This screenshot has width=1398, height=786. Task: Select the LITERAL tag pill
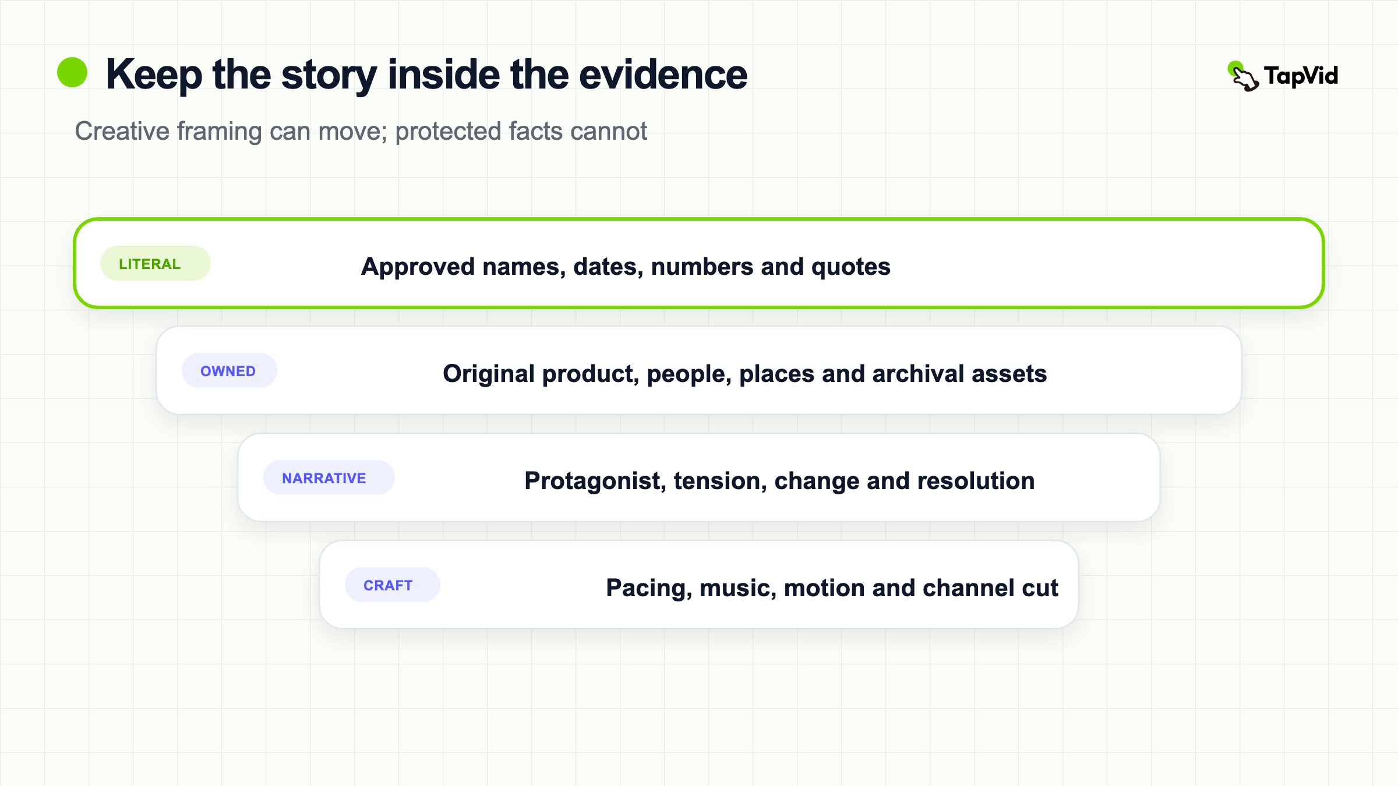[155, 264]
